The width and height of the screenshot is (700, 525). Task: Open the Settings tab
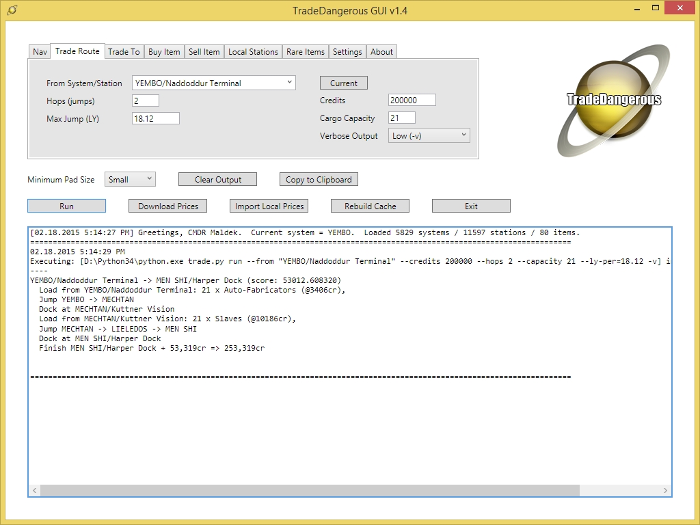tap(347, 52)
